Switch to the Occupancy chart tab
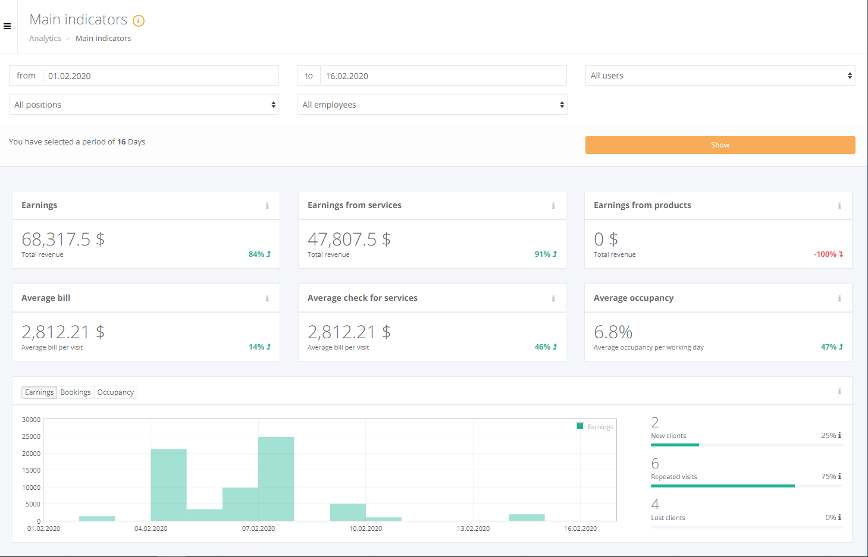Image resolution: width=868 pixels, height=557 pixels. point(115,392)
